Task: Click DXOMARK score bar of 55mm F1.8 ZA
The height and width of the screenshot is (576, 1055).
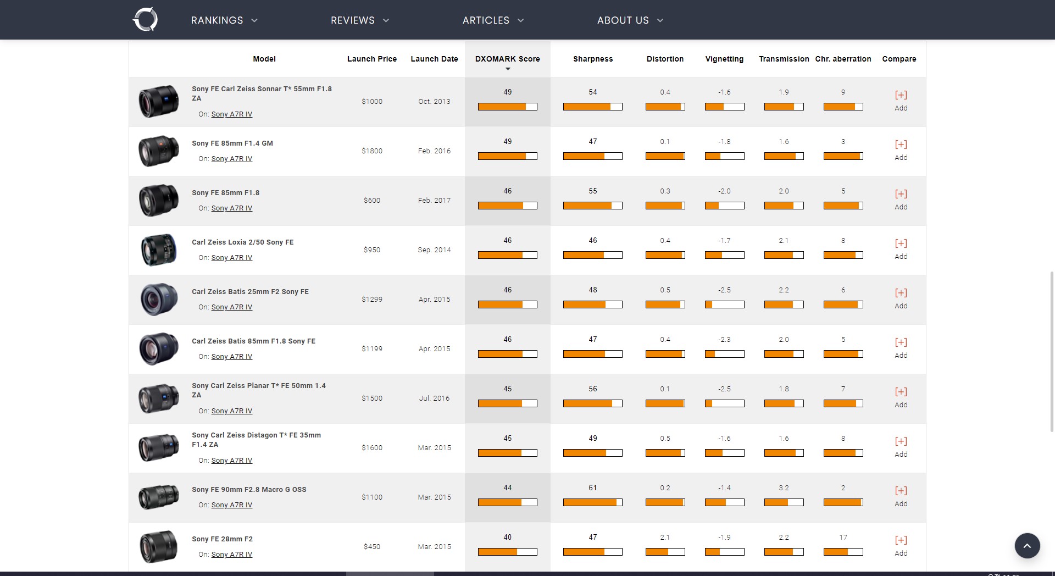Action: 508,107
